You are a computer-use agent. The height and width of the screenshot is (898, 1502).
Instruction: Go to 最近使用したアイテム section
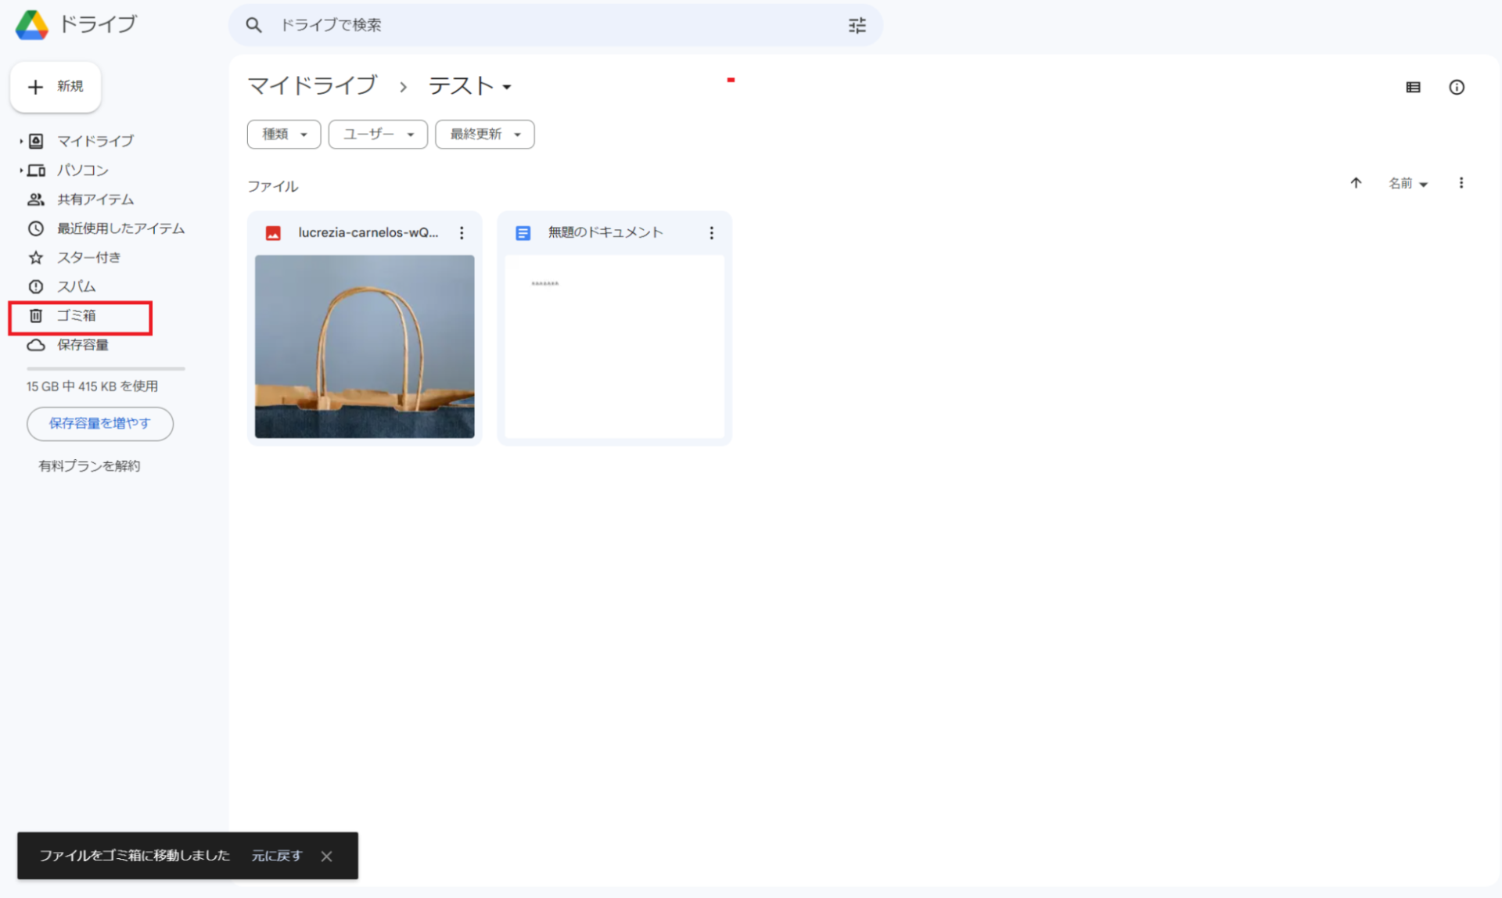tap(120, 228)
